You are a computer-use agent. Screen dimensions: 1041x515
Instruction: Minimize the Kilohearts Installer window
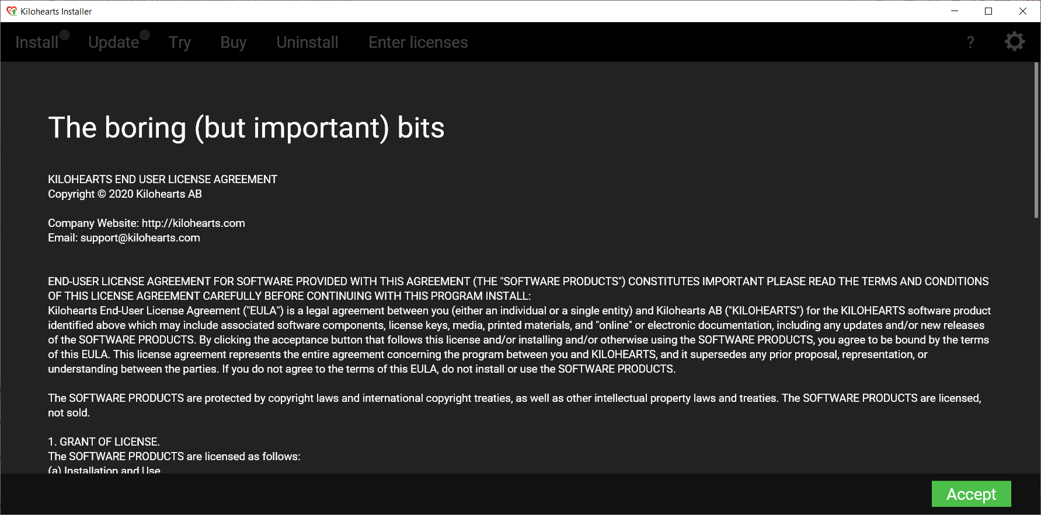pyautogui.click(x=955, y=11)
